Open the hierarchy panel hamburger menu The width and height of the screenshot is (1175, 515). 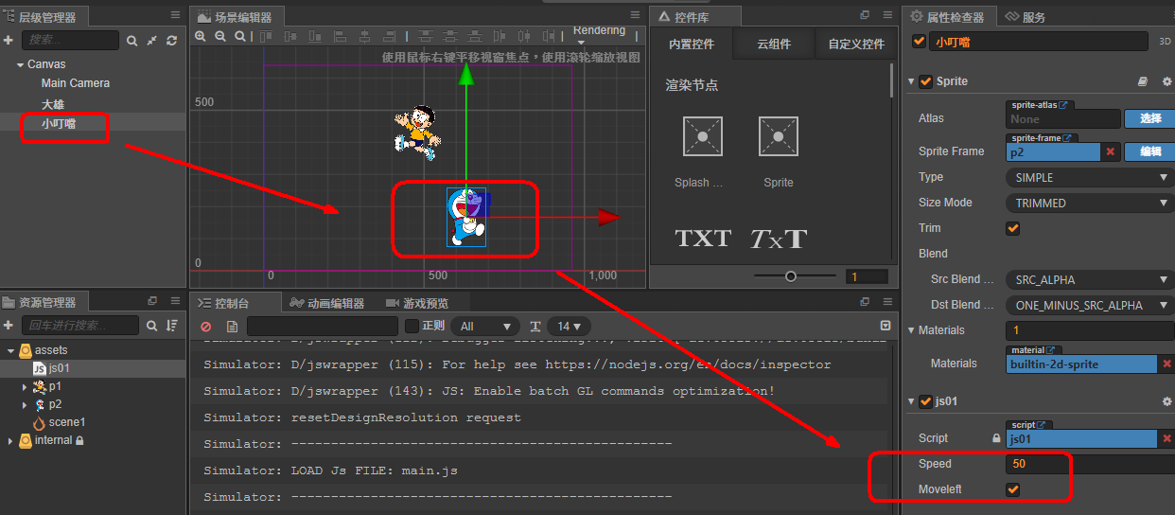[x=175, y=15]
